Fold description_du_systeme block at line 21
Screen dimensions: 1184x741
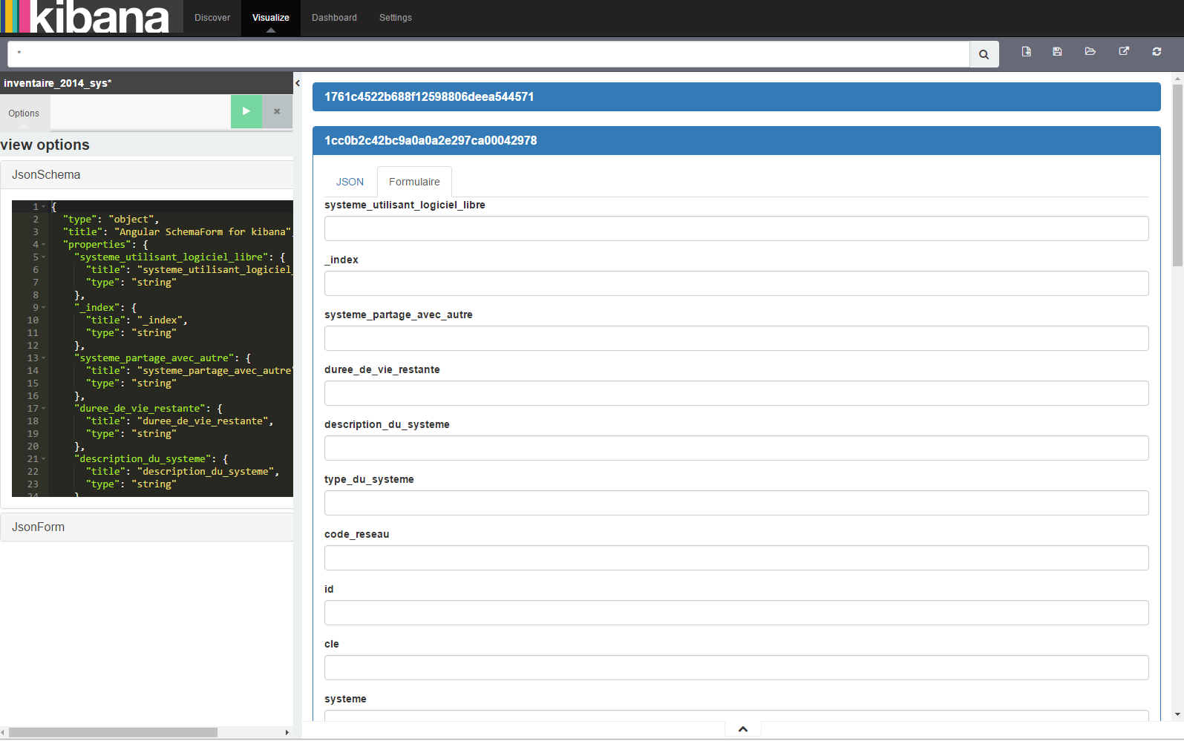coord(44,459)
